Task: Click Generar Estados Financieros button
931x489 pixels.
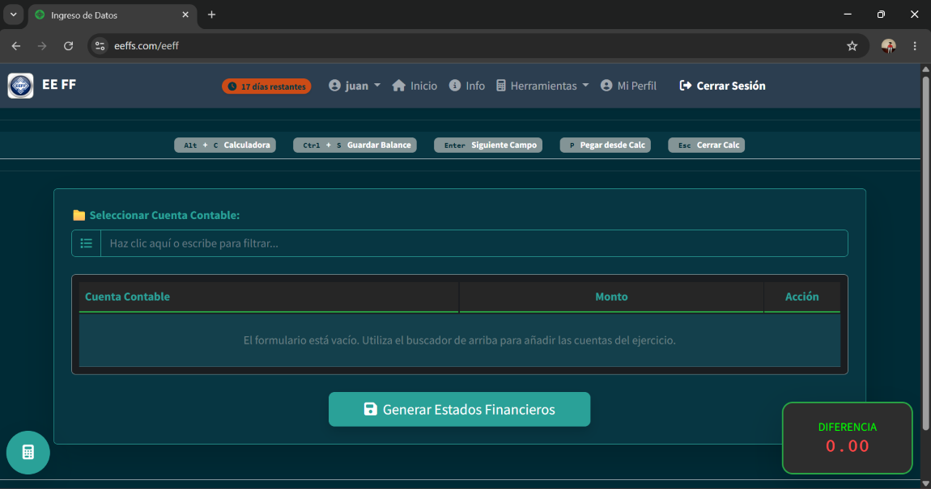Action: pos(460,409)
